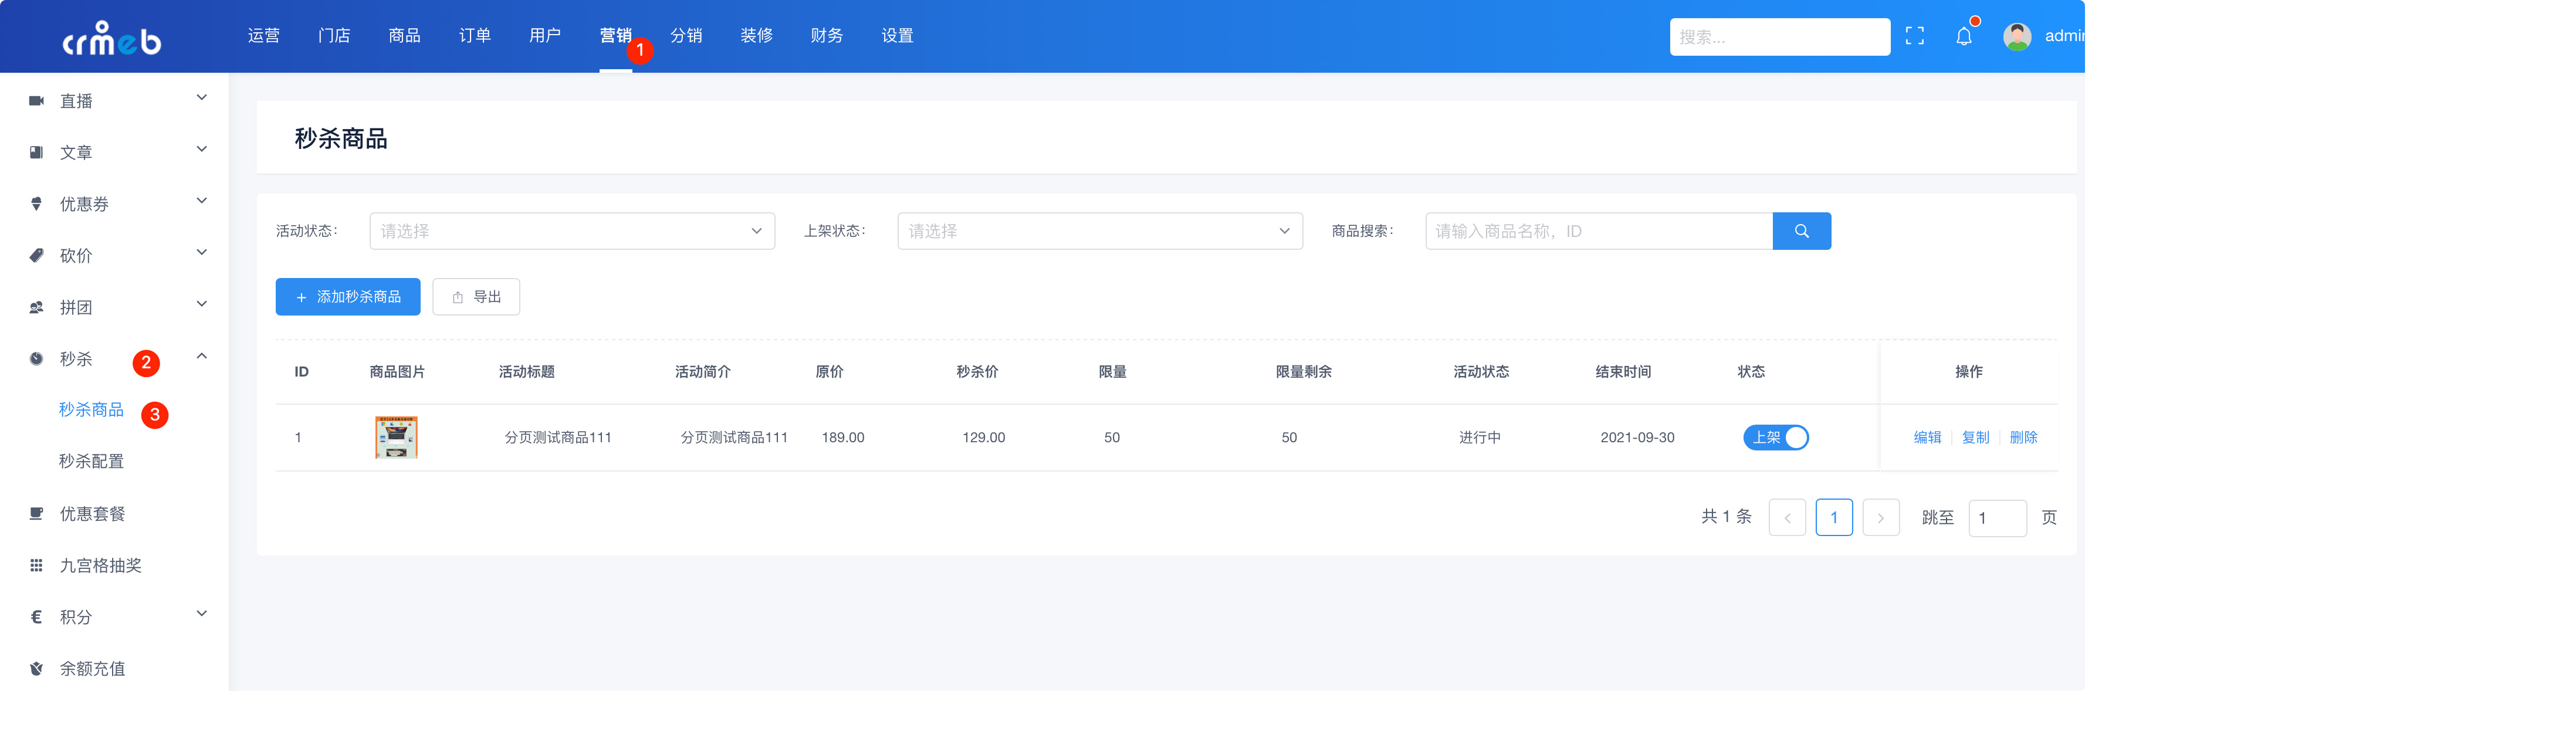Click the 积分 euro icon

click(x=37, y=617)
